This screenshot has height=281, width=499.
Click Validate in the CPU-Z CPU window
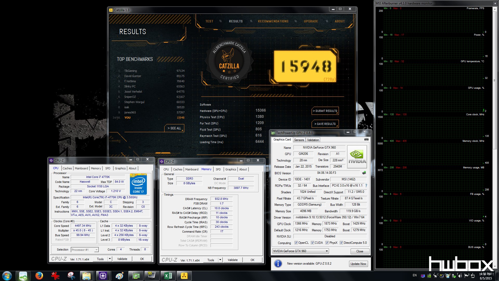122,259
